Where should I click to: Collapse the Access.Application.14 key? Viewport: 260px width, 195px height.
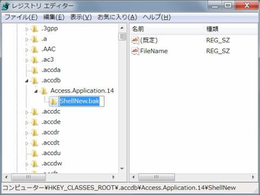point(36,91)
